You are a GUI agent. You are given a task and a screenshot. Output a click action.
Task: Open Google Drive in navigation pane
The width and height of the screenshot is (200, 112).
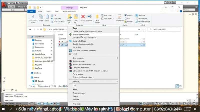pos(40,54)
